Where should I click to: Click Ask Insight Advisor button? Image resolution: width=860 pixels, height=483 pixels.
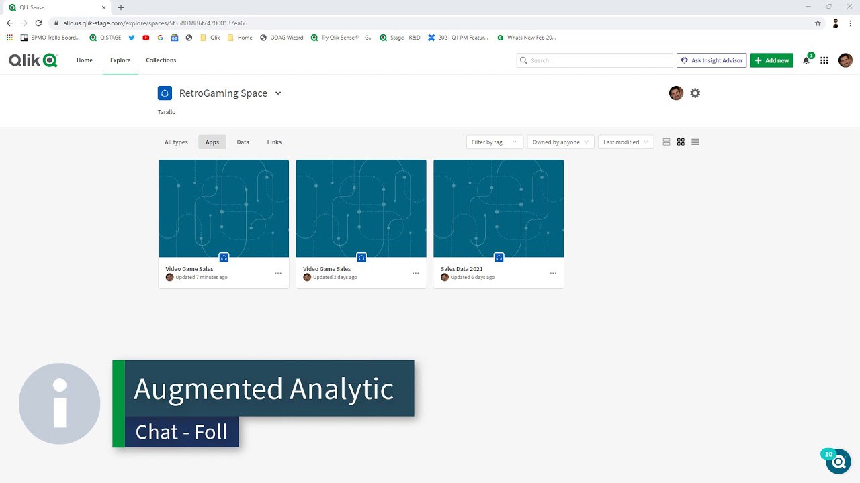712,60
